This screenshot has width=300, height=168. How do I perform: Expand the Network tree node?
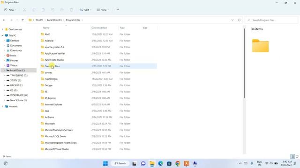tap(2, 106)
